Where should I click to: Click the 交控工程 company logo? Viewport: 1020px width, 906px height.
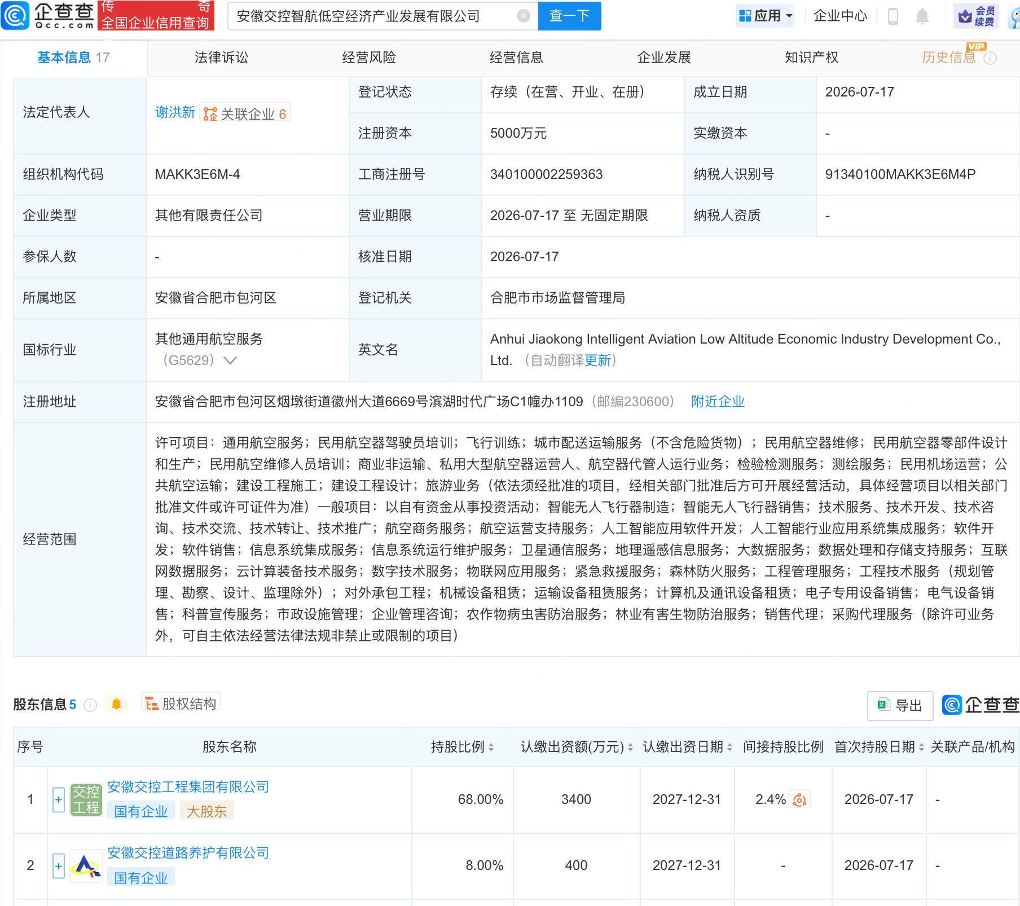point(86,799)
